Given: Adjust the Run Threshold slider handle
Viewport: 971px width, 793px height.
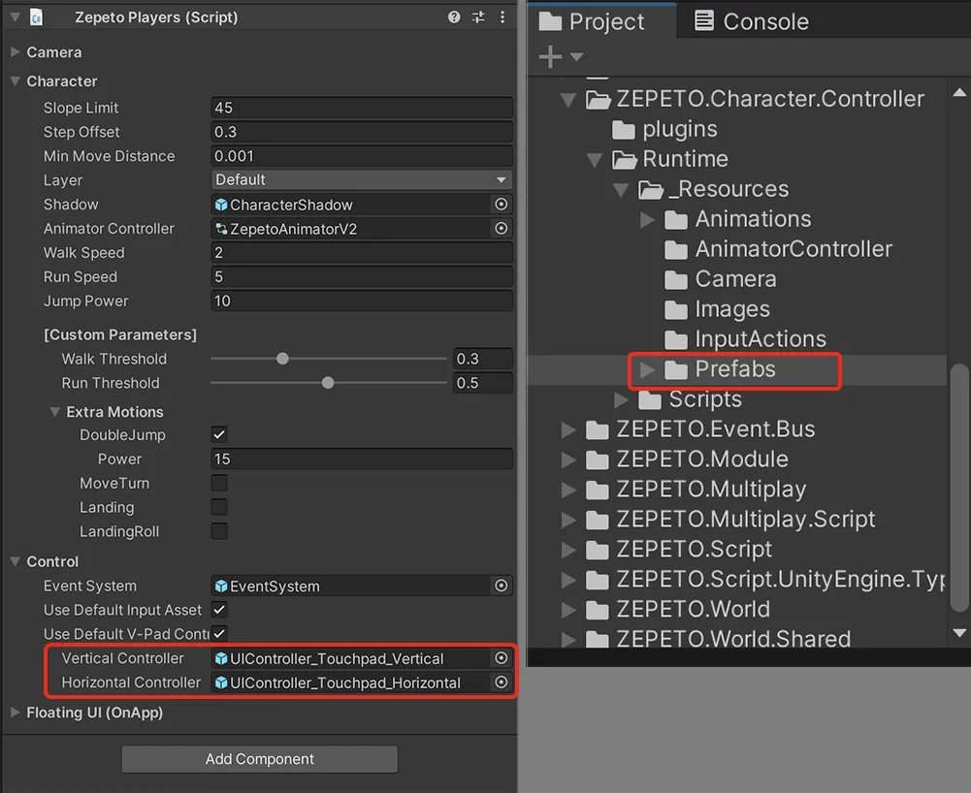Looking at the screenshot, I should coord(328,383).
